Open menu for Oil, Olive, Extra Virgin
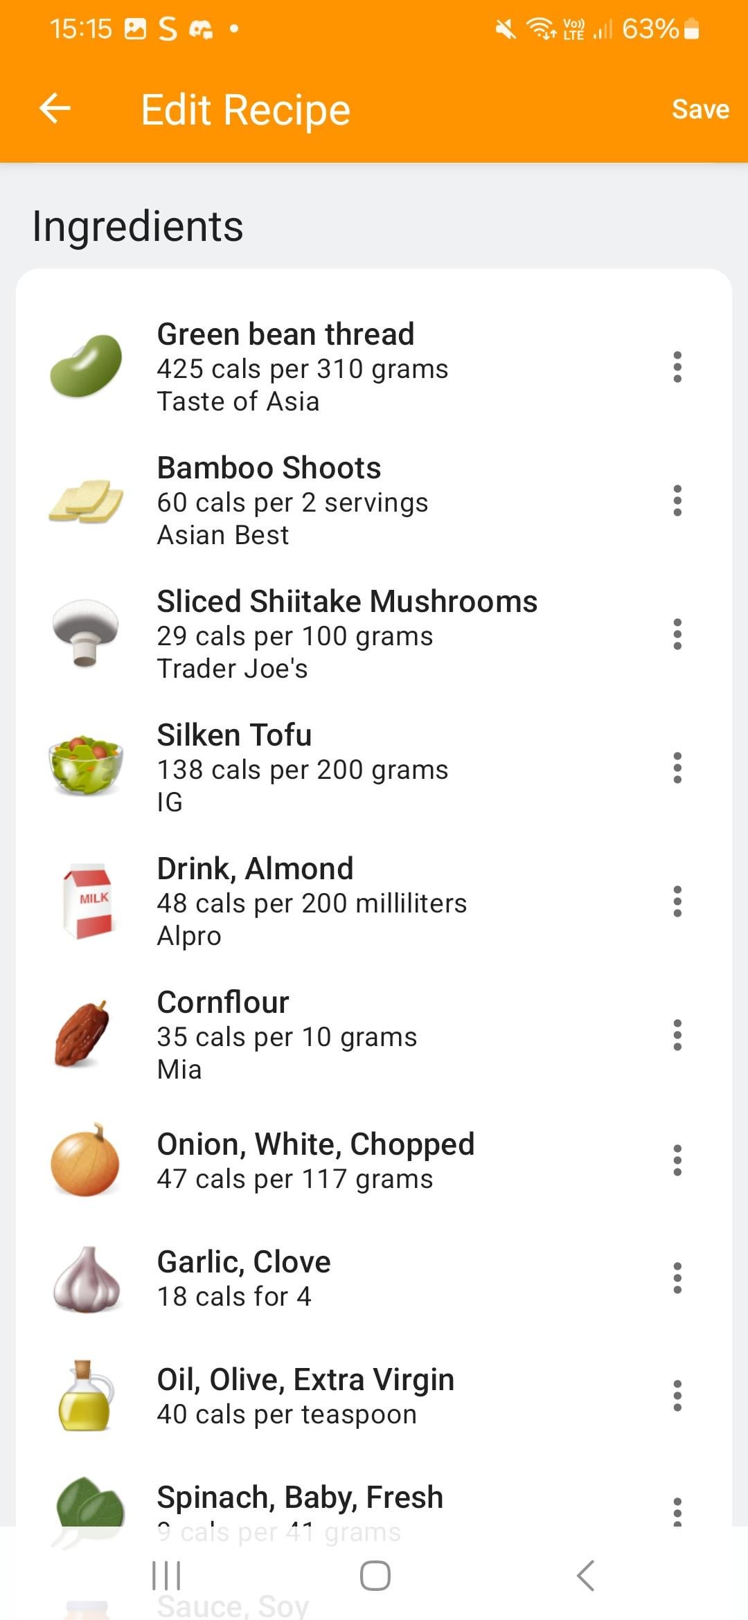The height and width of the screenshot is (1620, 748). 677,1396
